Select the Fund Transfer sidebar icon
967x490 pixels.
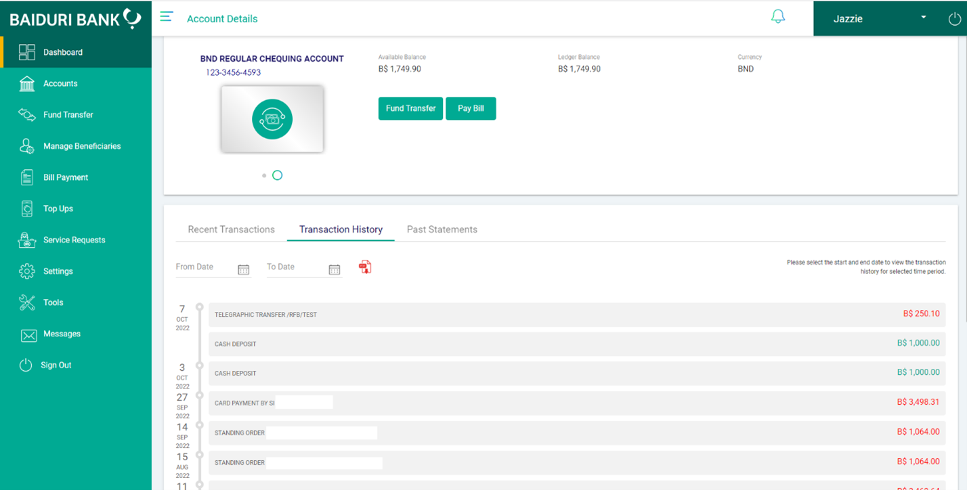pos(26,114)
